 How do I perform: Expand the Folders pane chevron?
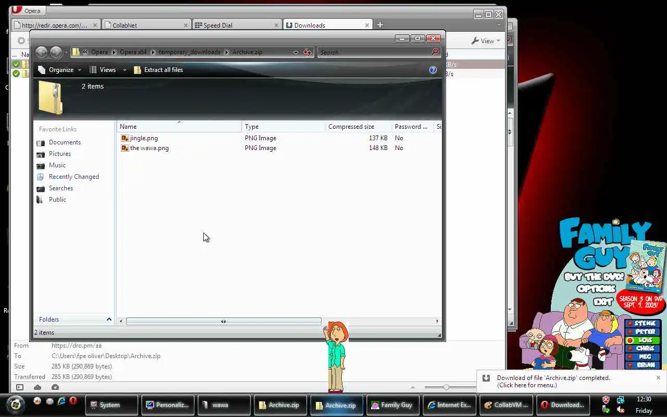(109, 319)
